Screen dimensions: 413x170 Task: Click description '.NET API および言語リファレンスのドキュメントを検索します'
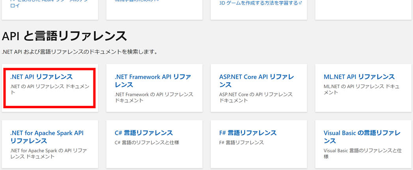coord(80,52)
